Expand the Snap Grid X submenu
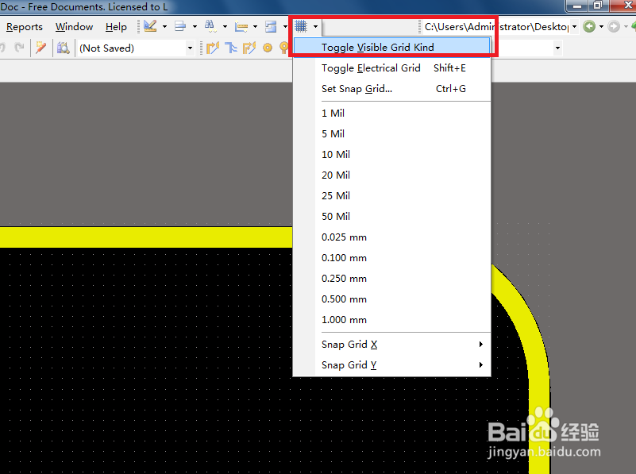The width and height of the screenshot is (636, 474). coord(391,345)
